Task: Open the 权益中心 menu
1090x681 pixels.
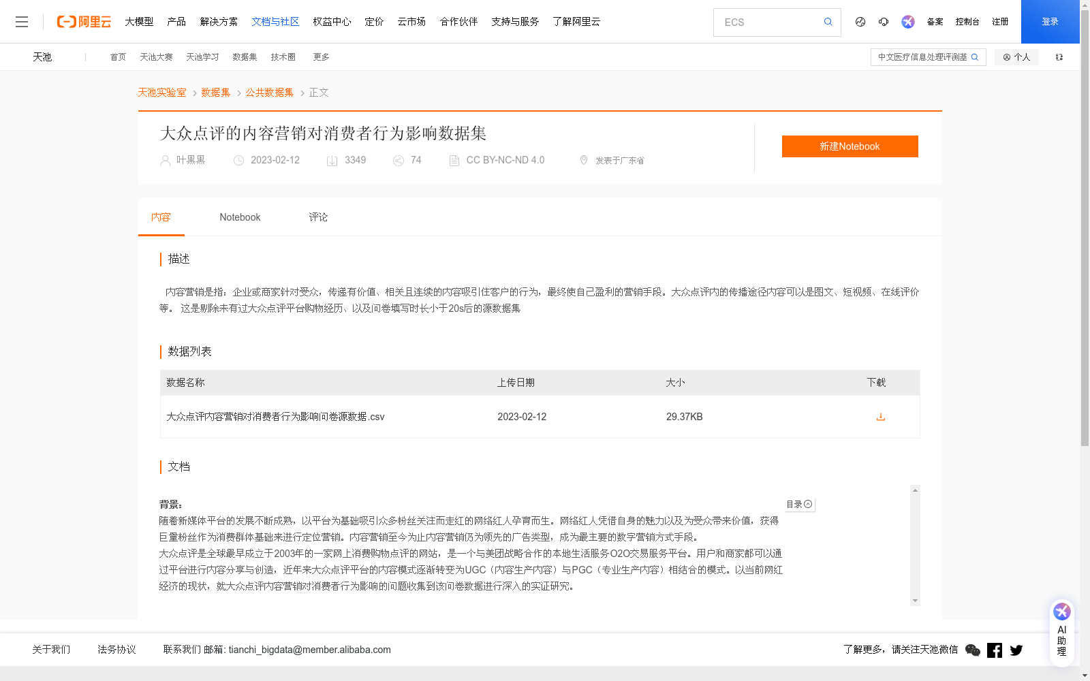Action: point(332,22)
